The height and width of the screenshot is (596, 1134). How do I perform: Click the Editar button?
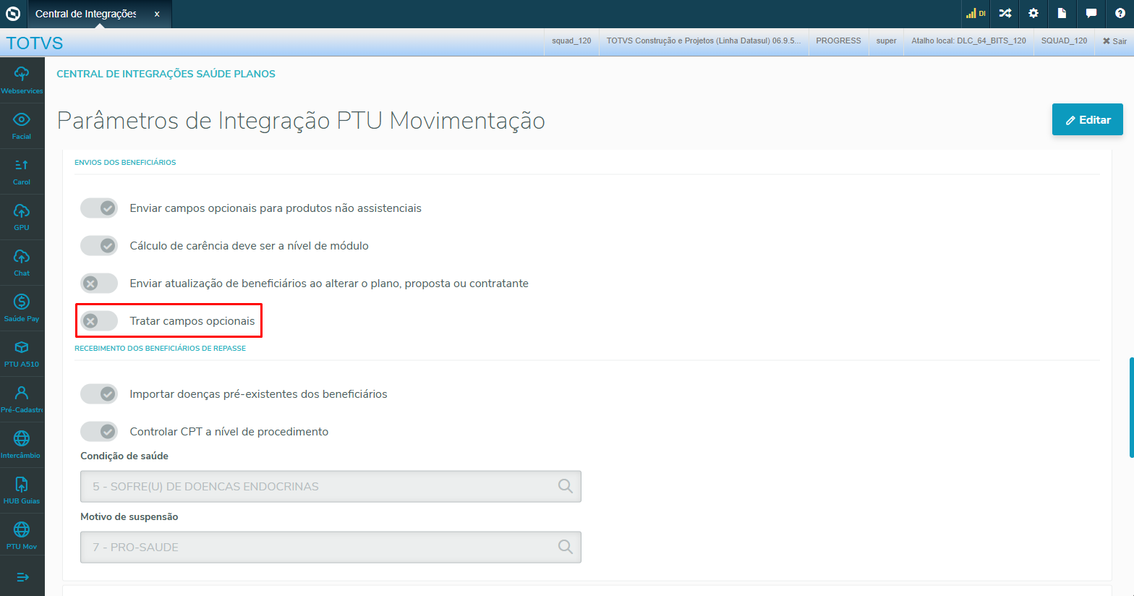(1088, 119)
